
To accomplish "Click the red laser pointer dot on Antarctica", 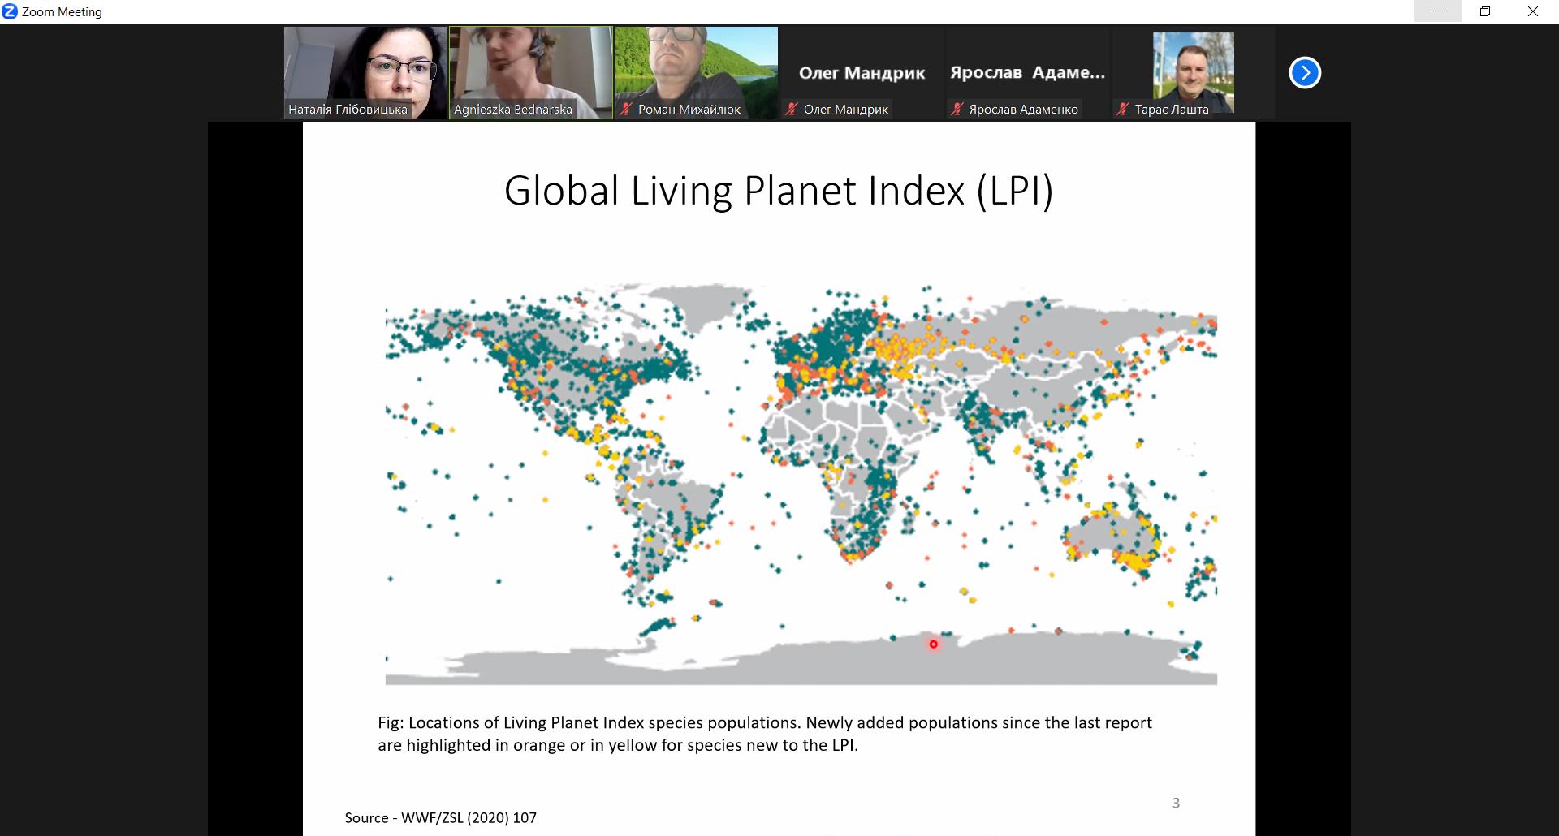I will [934, 644].
